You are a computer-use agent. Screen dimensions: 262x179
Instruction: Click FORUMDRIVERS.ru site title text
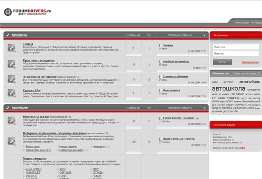[32, 11]
